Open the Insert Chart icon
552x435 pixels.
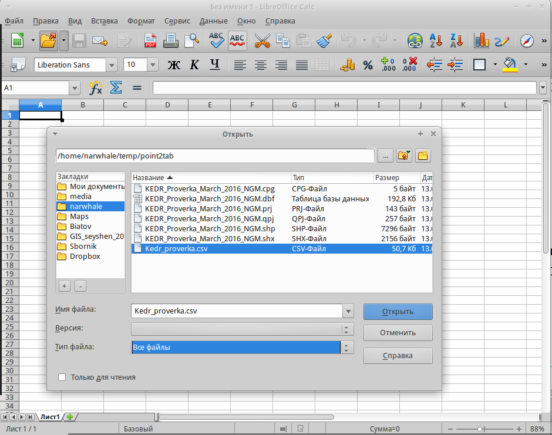pyautogui.click(x=482, y=41)
